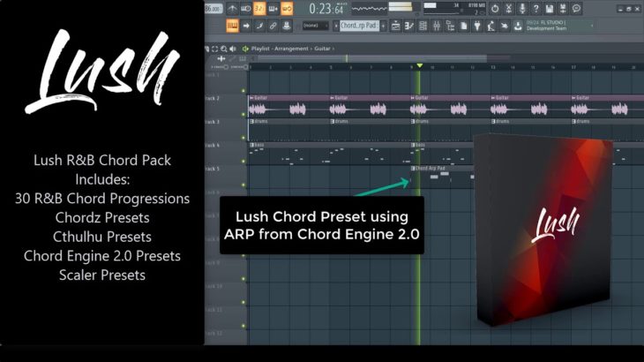
Task: Click the move cross icon below playlist header
Action: point(221,59)
